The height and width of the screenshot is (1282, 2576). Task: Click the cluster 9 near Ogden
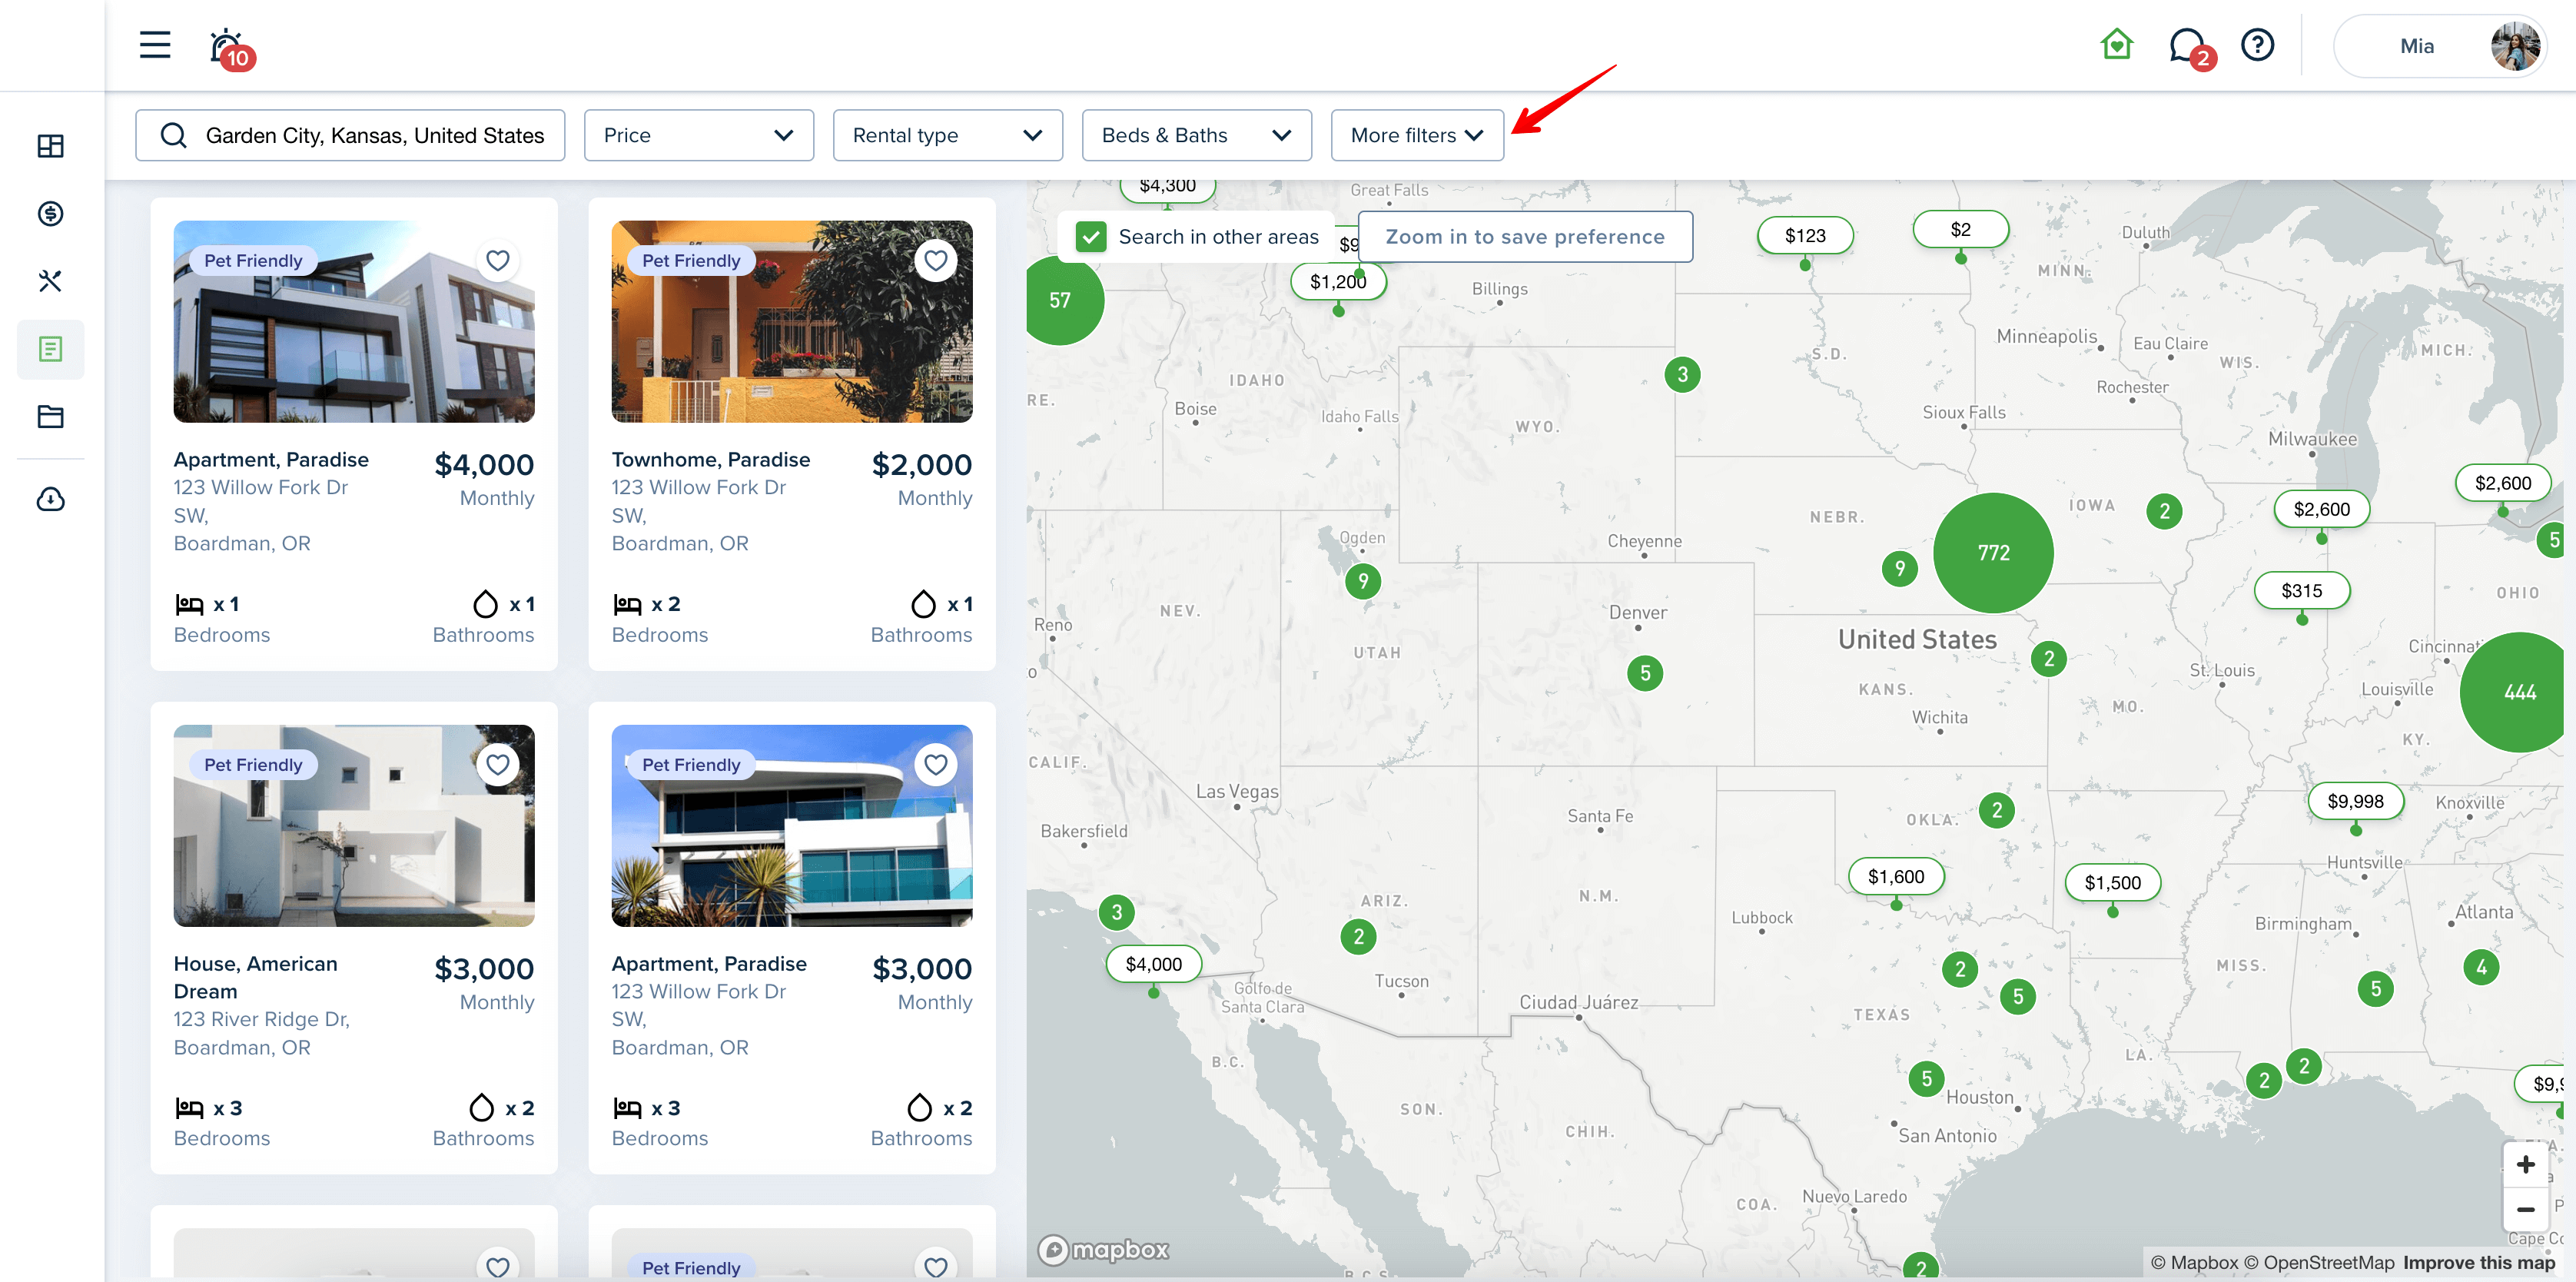click(1363, 581)
